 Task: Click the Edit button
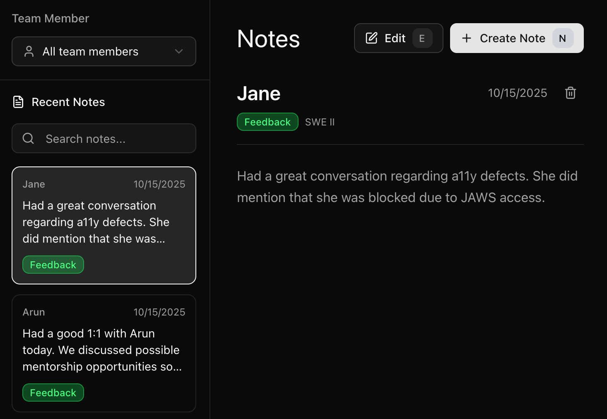point(398,38)
